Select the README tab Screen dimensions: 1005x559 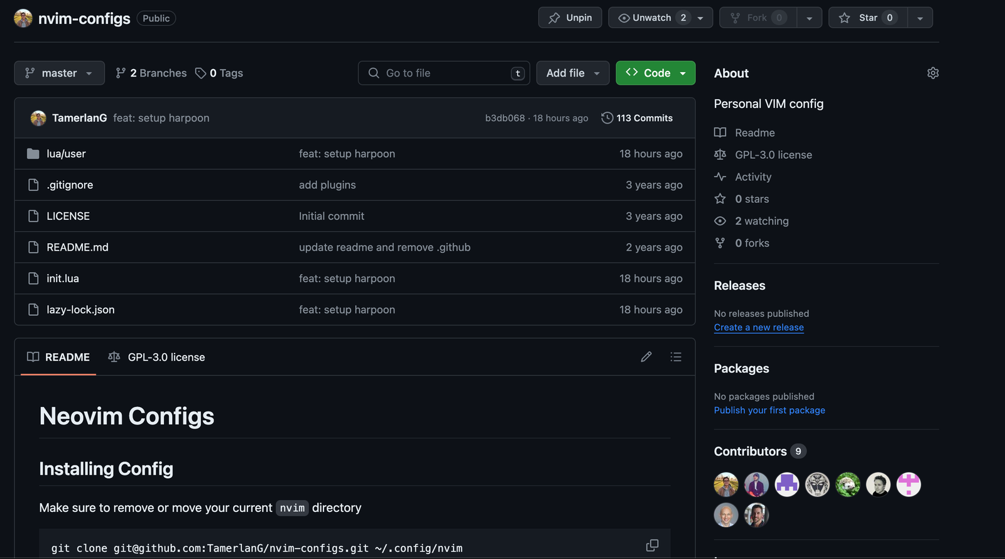click(58, 357)
